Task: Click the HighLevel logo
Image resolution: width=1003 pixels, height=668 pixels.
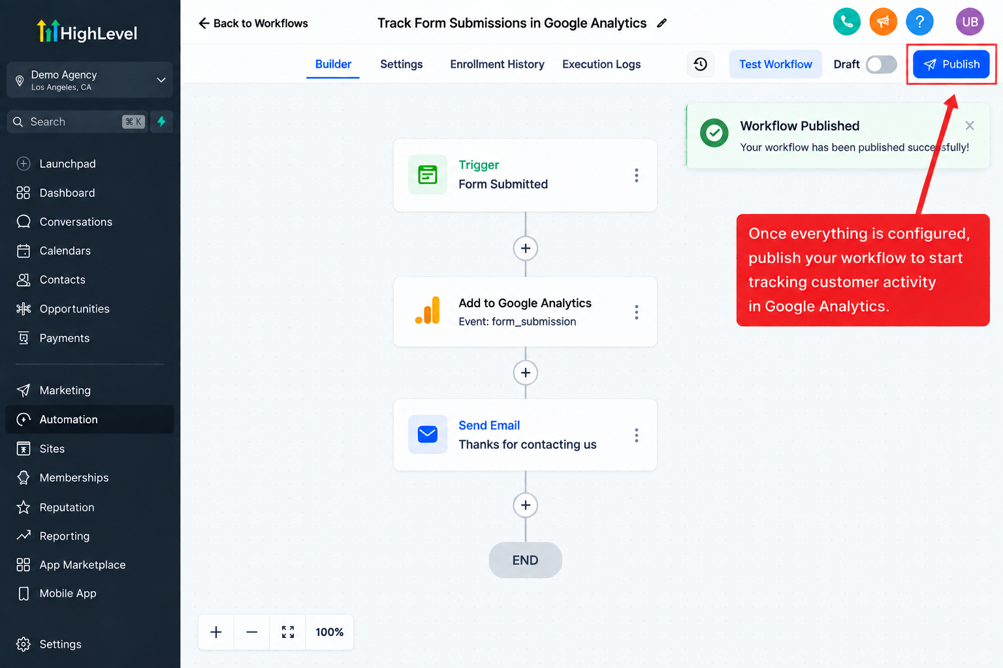Action: tap(87, 31)
